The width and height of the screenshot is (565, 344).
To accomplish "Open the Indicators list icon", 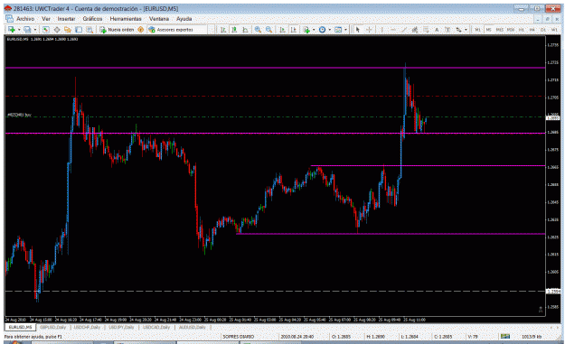I will tap(306, 30).
